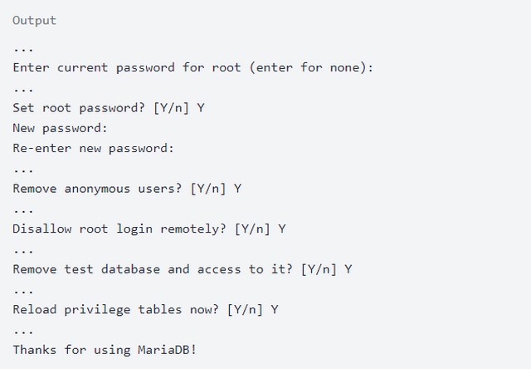Click "Remove test database and access to it?" text
531x369 pixels.
click(153, 269)
